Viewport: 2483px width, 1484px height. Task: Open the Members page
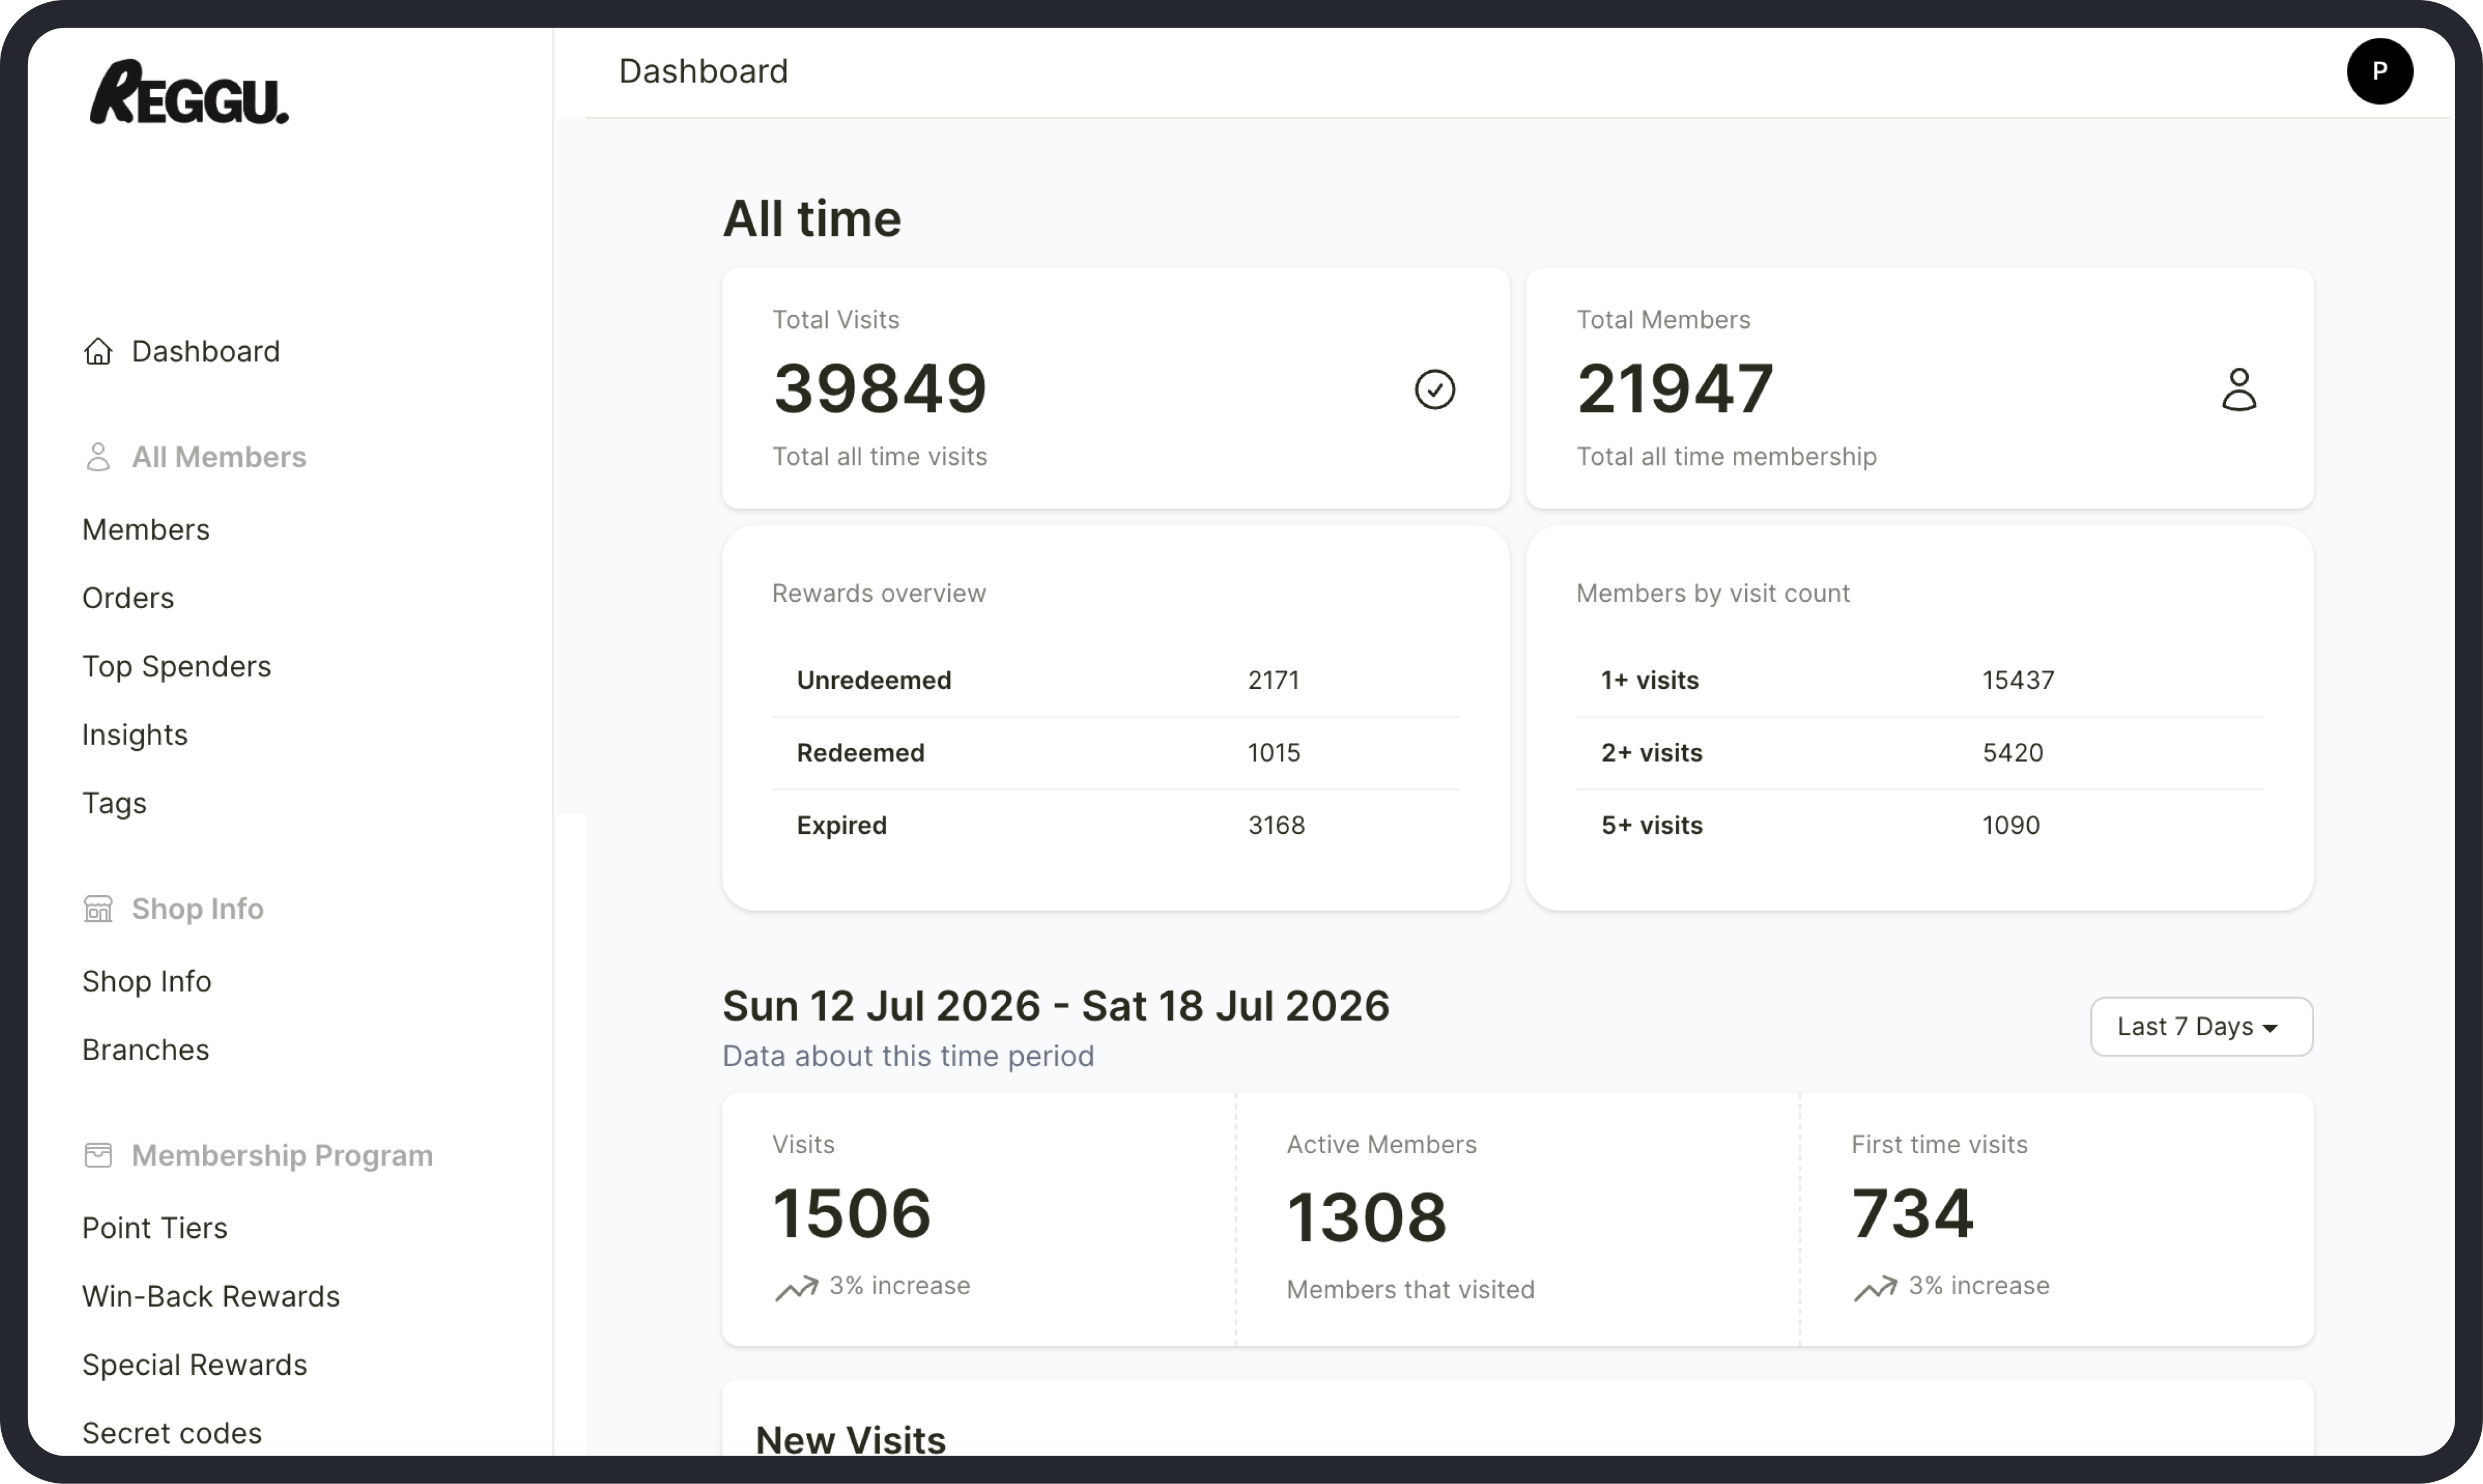pos(146,529)
